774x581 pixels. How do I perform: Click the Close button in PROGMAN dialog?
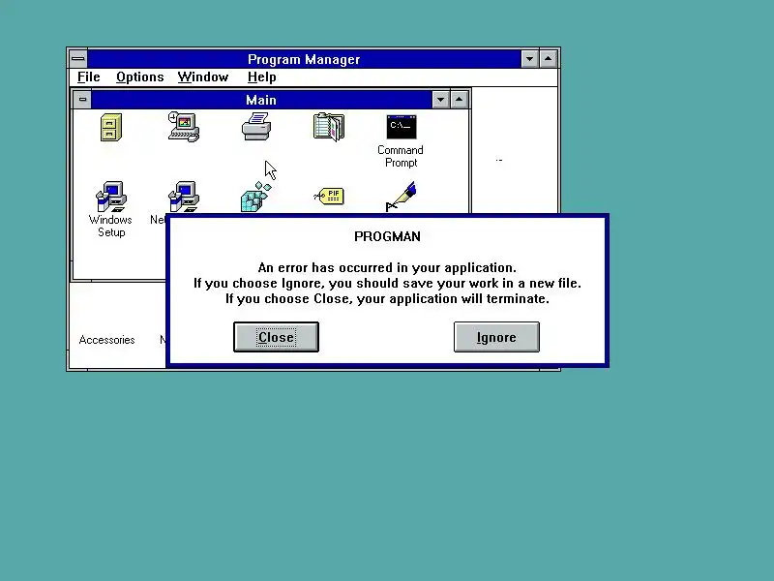276,337
